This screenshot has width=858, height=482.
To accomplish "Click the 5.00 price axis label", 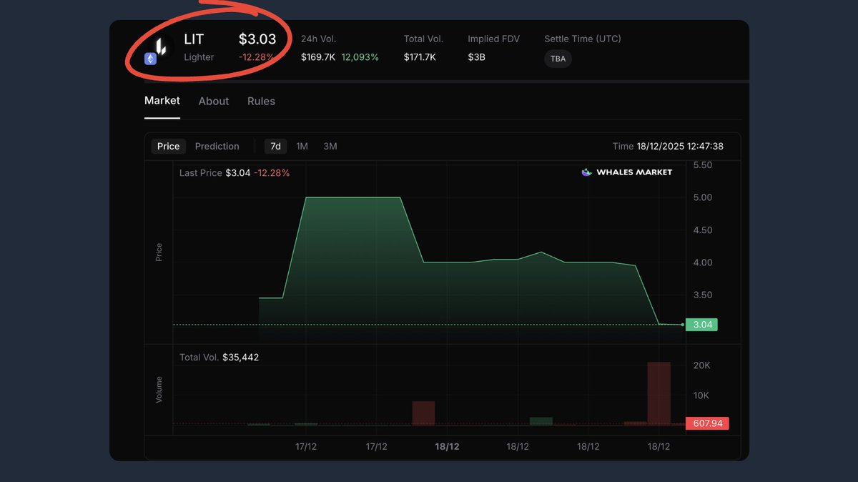I will (x=703, y=197).
